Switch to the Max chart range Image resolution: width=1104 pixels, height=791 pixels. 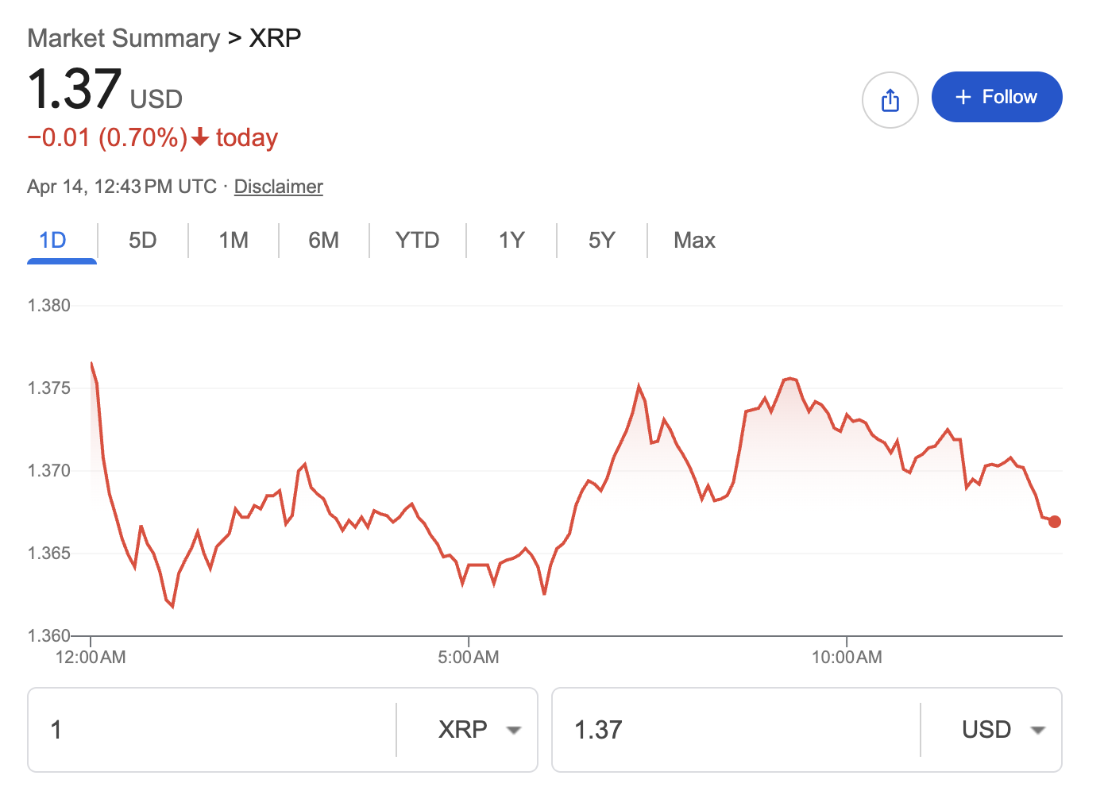693,240
